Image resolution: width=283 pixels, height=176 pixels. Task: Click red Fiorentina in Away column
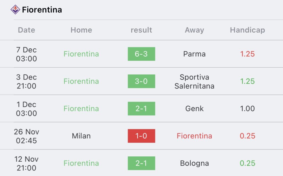[x=194, y=136]
